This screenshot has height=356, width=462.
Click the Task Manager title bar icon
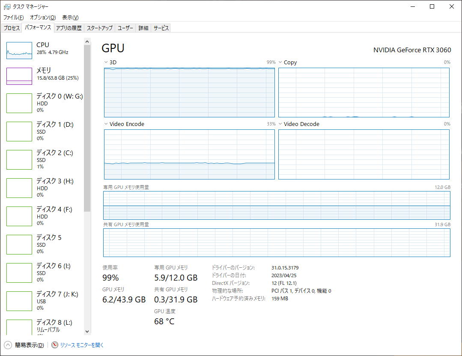[x=7, y=6]
